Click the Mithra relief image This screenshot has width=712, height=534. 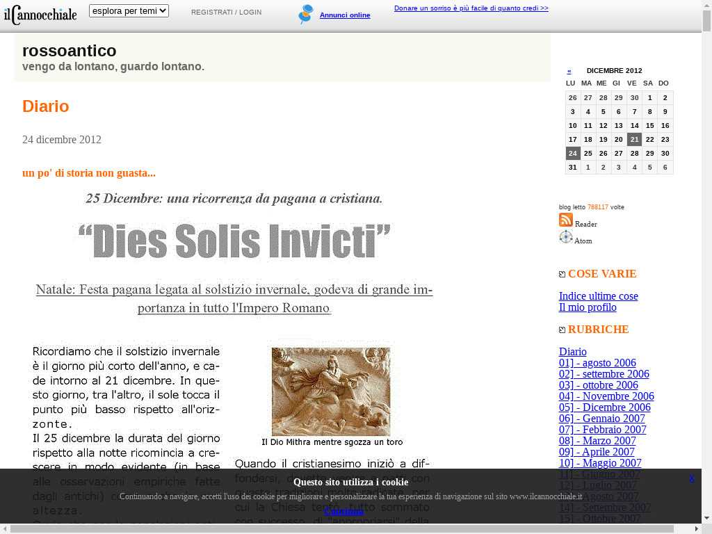click(x=331, y=392)
